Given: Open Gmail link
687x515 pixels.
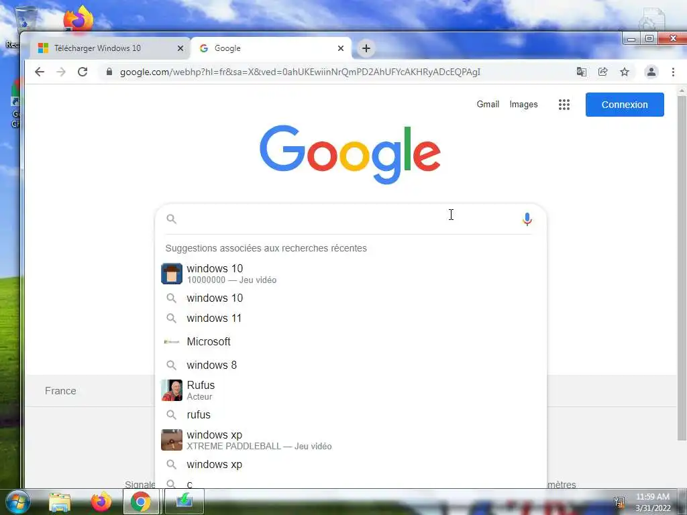Looking at the screenshot, I should pyautogui.click(x=488, y=104).
